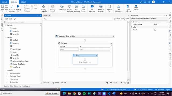The image size is (172, 96).
Task: Open User Events menu
Action: tap(84, 8)
